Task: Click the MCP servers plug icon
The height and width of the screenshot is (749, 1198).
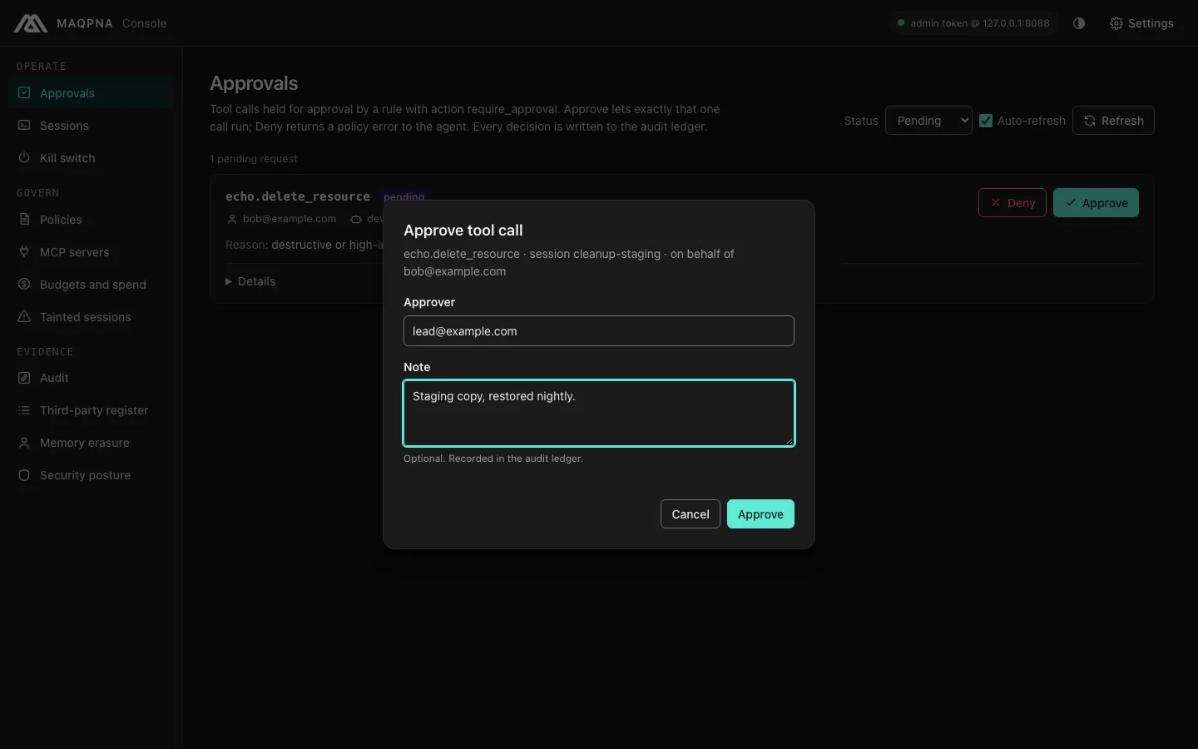Action: [x=24, y=252]
